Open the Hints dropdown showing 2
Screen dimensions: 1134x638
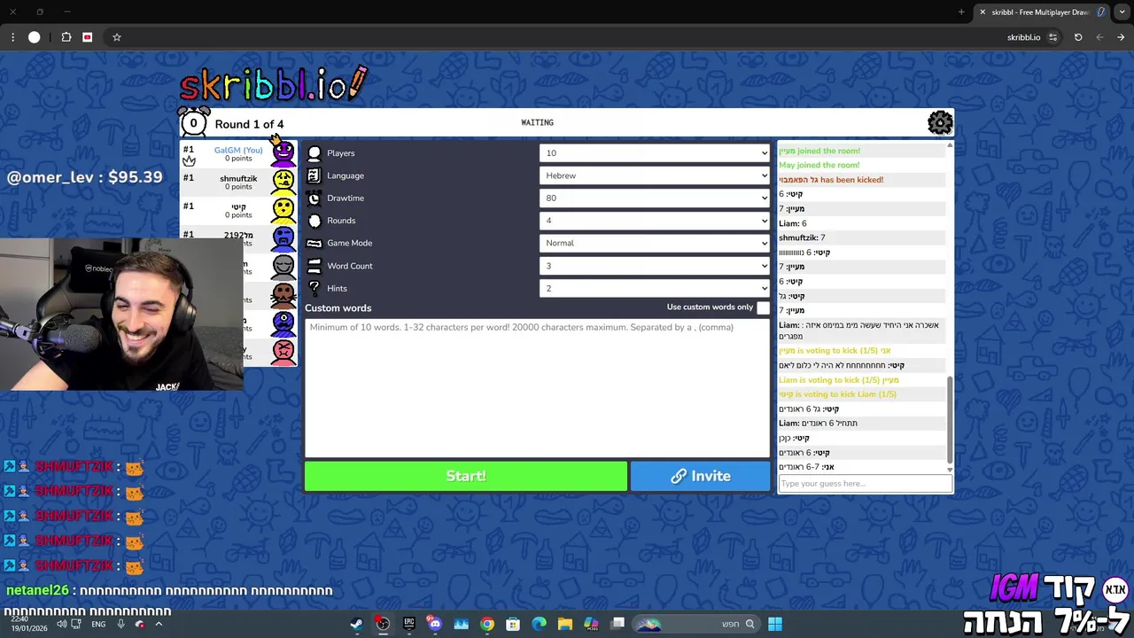click(655, 288)
